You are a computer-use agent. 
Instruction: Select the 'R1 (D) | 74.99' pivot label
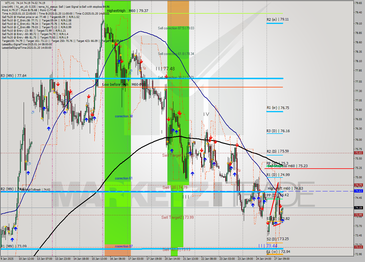click(278, 175)
